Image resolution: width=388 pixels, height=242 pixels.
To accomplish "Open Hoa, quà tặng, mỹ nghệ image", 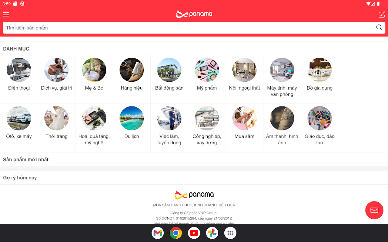I will click(x=94, y=118).
